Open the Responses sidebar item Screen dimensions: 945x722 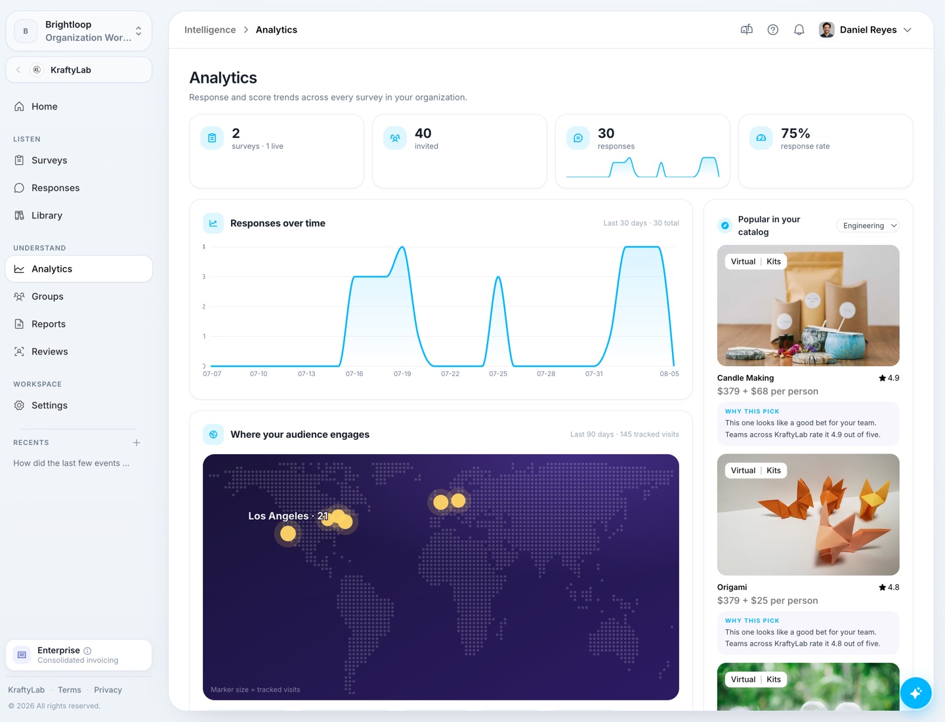(x=79, y=188)
